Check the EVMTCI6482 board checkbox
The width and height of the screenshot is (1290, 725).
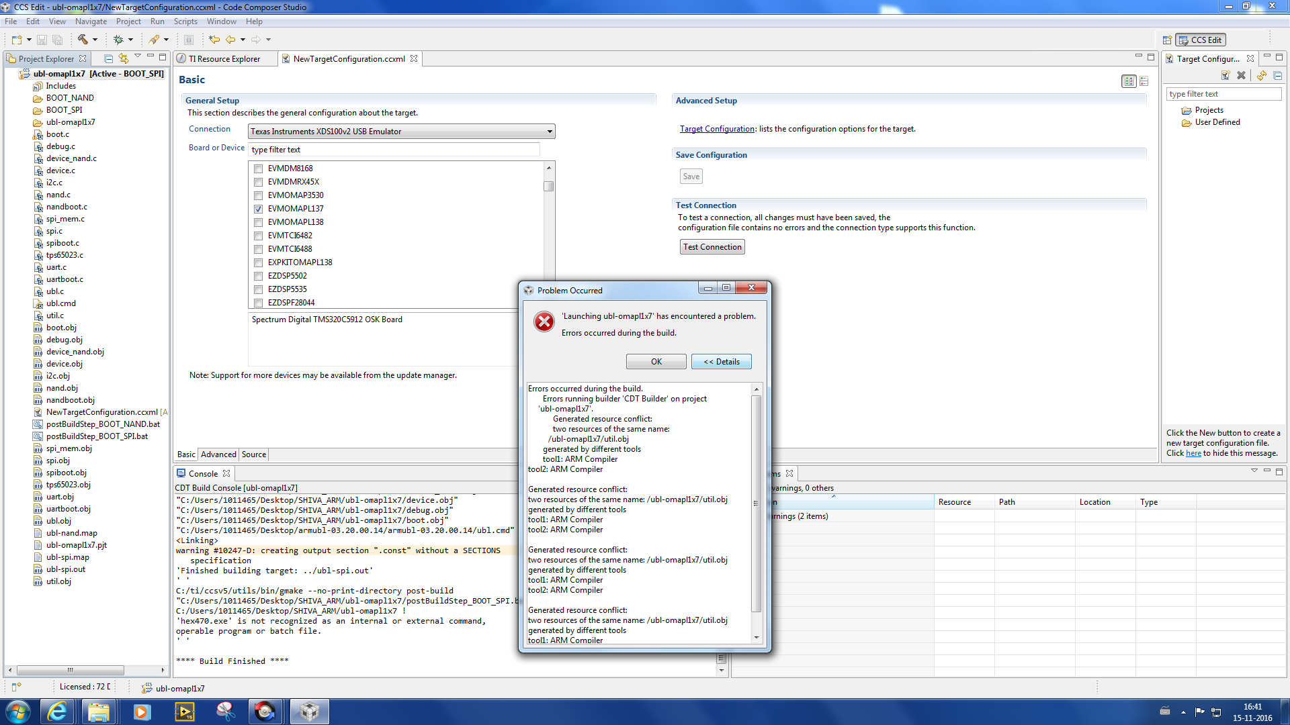point(258,236)
